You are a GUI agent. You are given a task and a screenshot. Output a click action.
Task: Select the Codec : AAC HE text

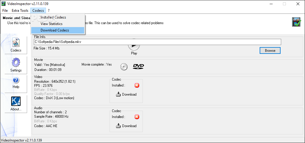pos(46,126)
